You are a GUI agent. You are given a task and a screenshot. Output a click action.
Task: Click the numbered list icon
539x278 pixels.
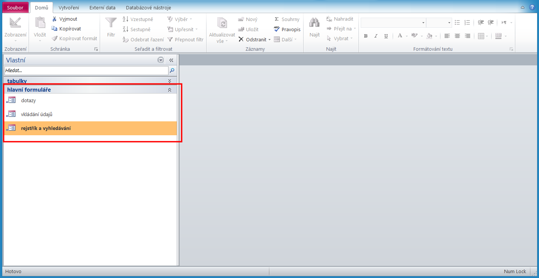coord(467,23)
